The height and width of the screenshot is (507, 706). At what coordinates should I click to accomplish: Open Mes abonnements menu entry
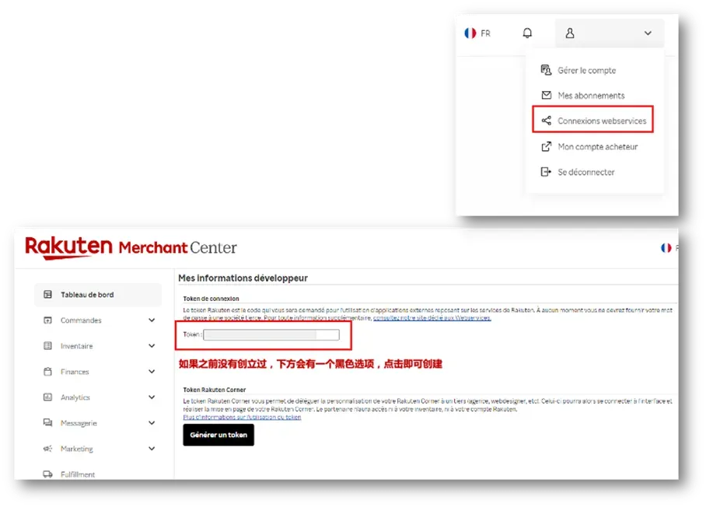(582, 96)
